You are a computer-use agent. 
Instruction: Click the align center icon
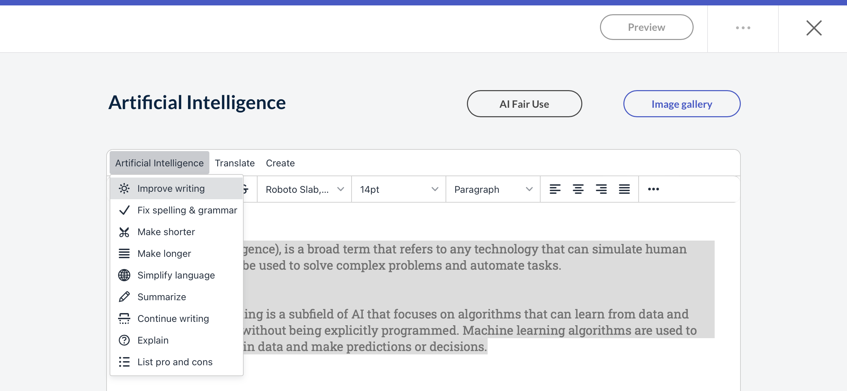pyautogui.click(x=578, y=189)
